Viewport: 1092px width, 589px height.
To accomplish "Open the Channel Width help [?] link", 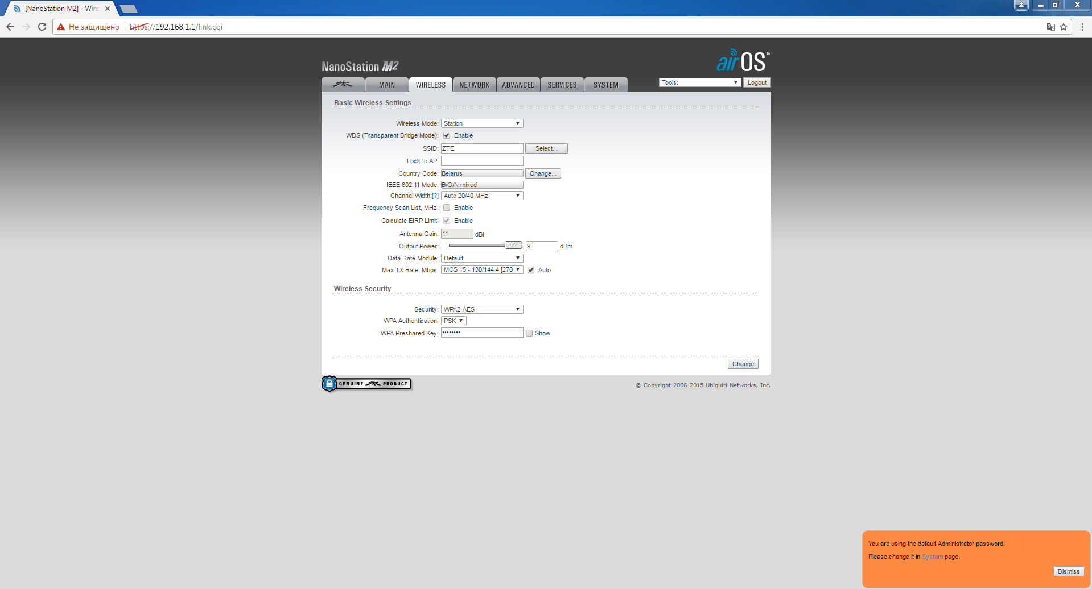I will 435,196.
